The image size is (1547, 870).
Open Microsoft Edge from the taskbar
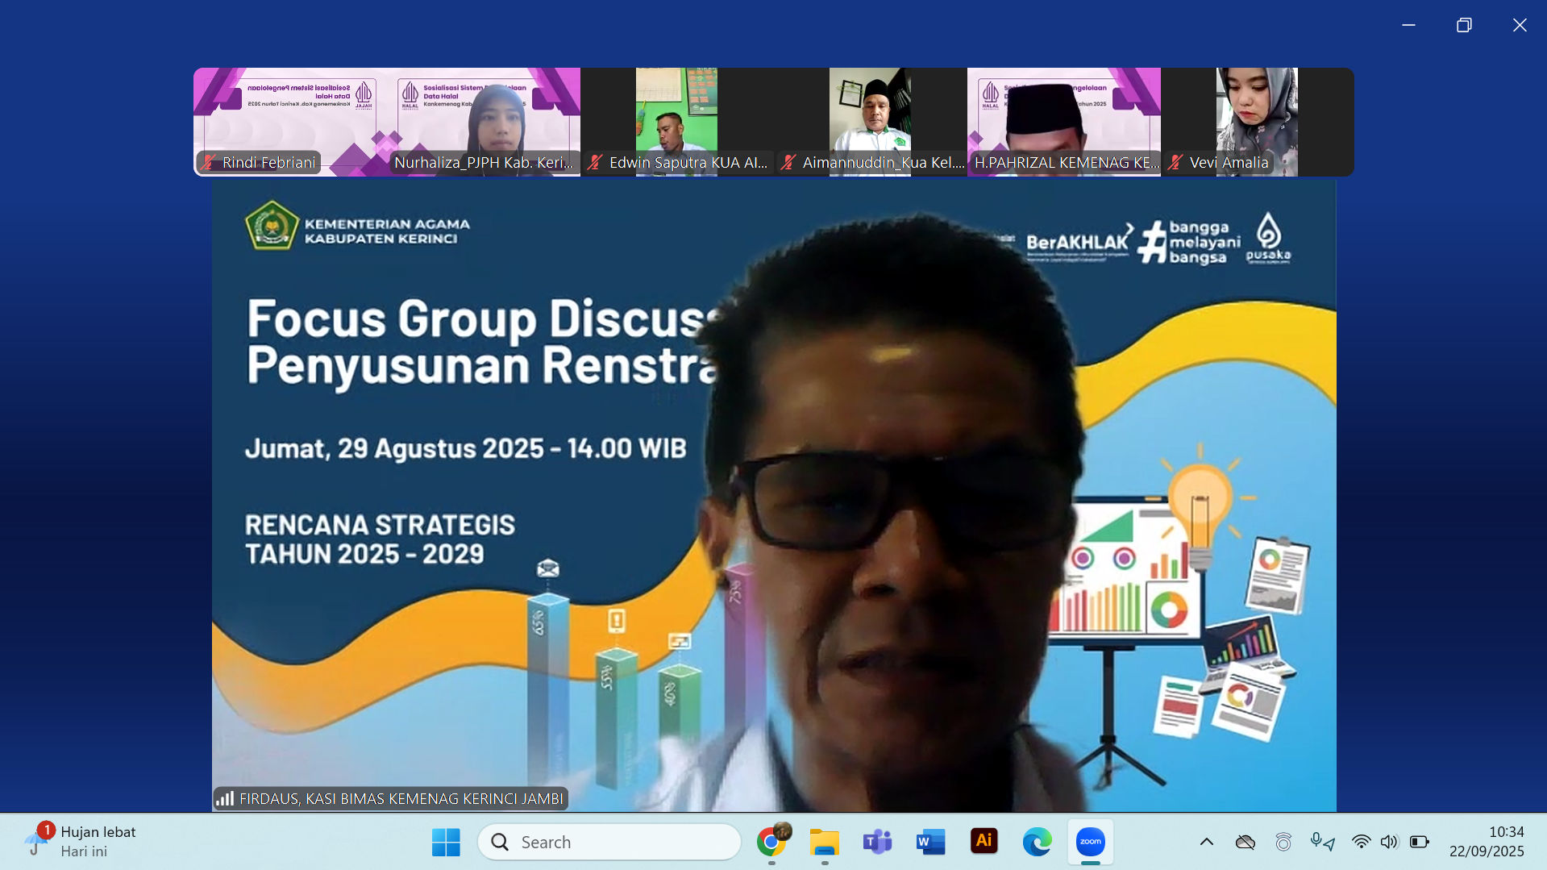[x=1037, y=842]
